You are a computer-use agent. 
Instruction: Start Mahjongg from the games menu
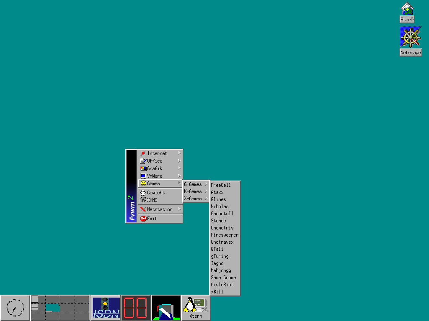(x=221, y=270)
